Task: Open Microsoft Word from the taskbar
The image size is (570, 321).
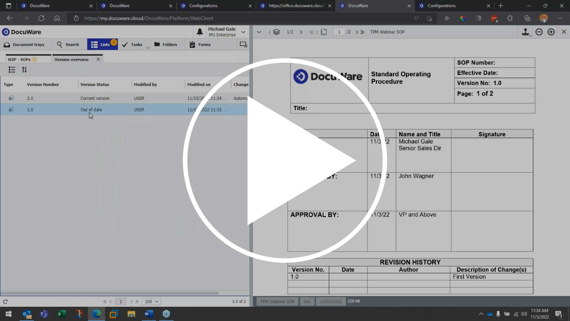Action: click(x=149, y=314)
